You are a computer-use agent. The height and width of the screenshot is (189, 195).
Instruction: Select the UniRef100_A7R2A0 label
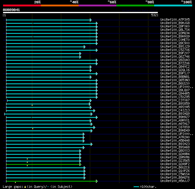click(x=175, y=137)
